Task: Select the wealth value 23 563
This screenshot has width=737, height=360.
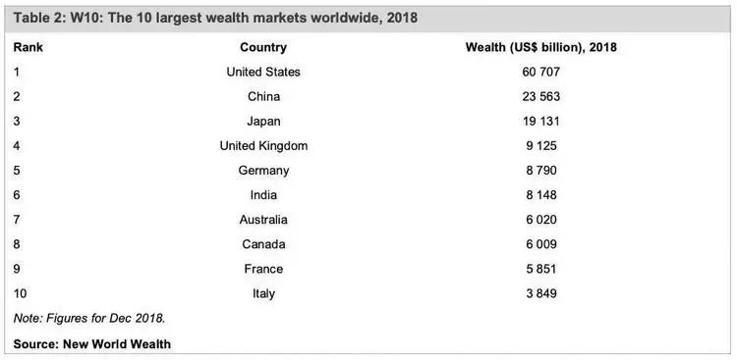Action: coord(541,97)
